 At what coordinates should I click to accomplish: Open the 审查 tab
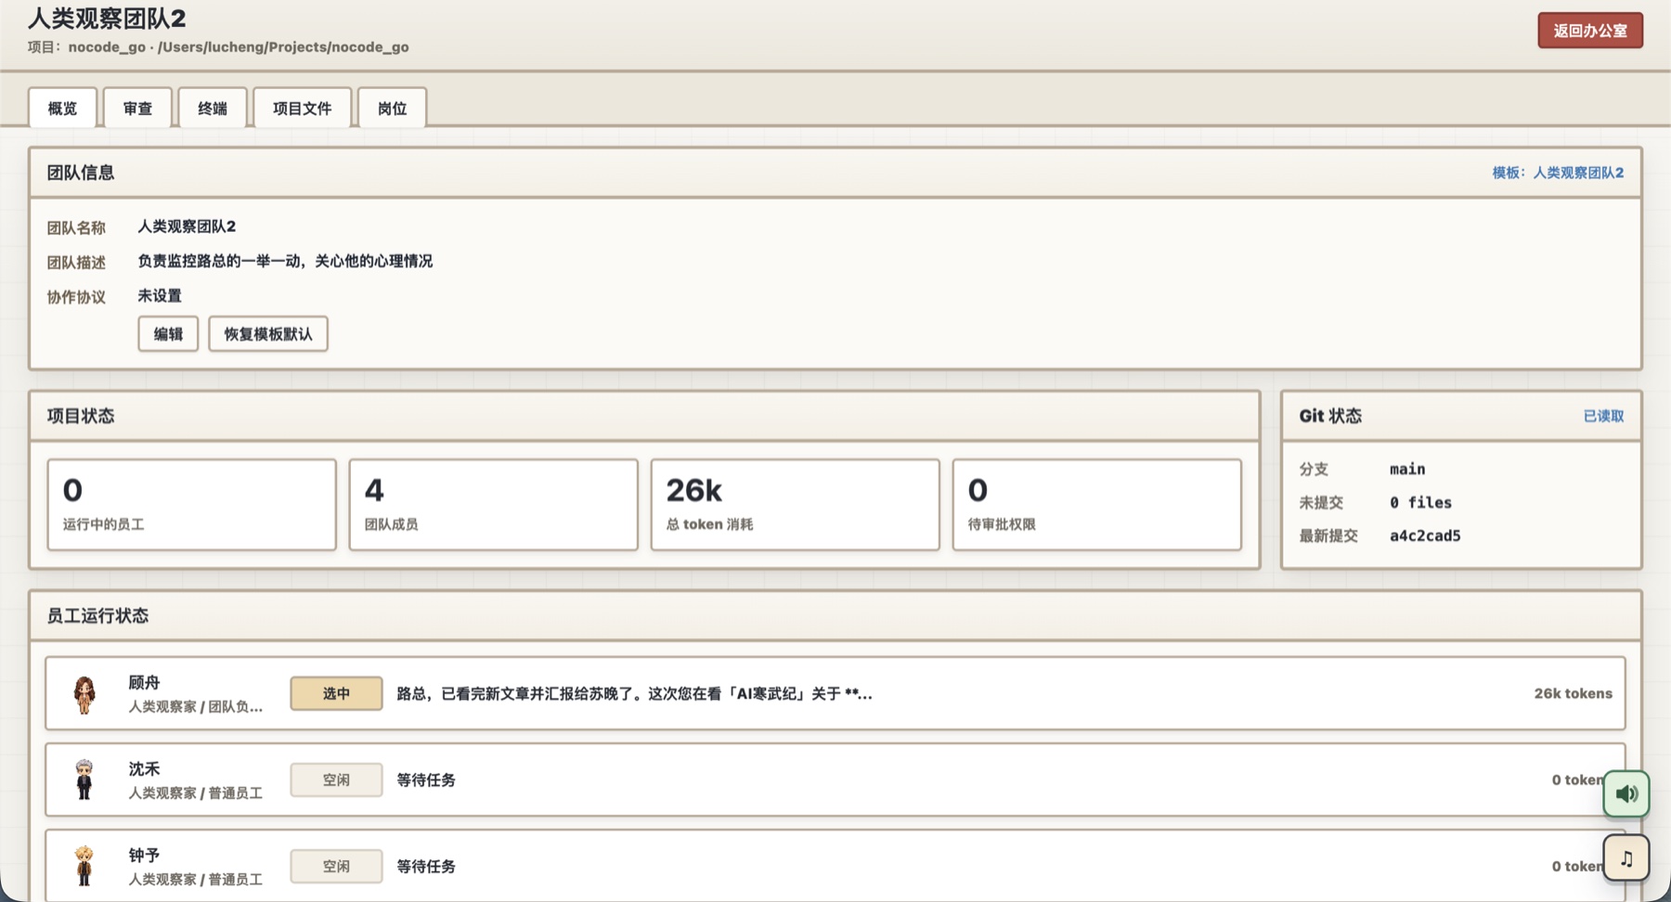pos(137,108)
